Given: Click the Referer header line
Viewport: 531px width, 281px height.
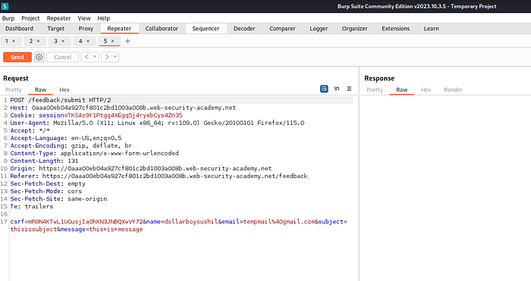Looking at the screenshot, I should click(x=159, y=176).
